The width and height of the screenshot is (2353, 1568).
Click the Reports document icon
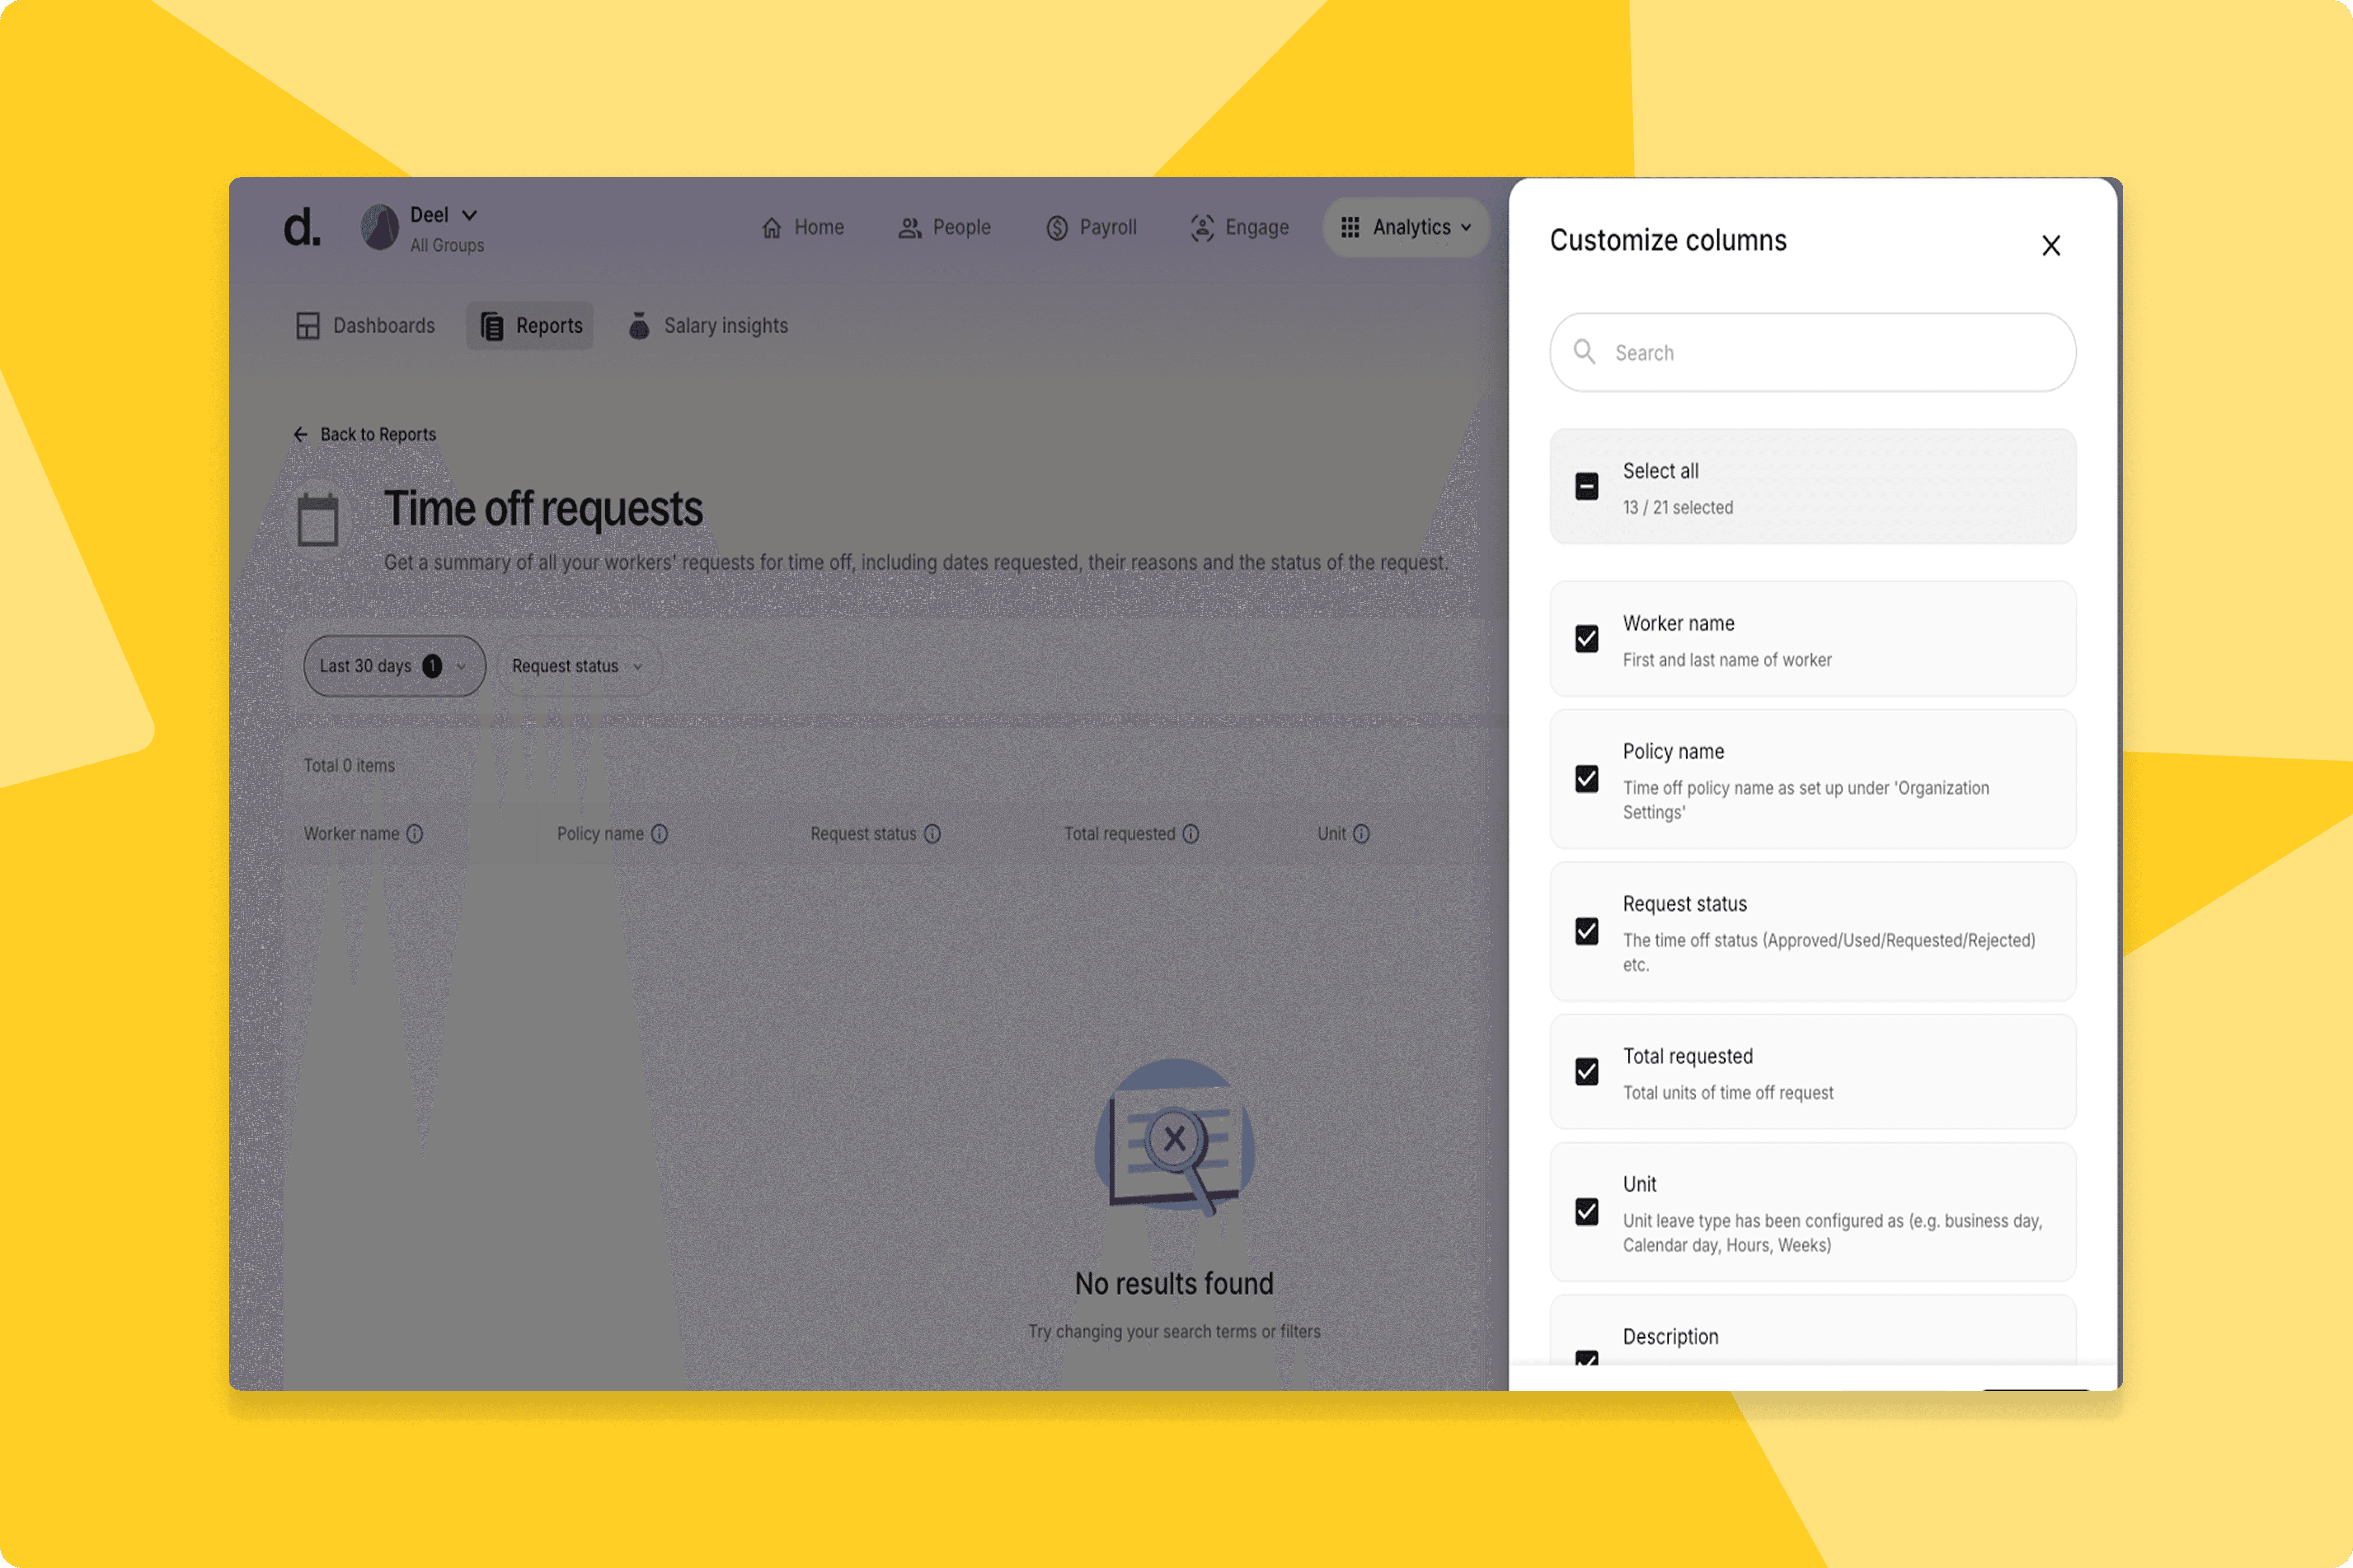492,326
